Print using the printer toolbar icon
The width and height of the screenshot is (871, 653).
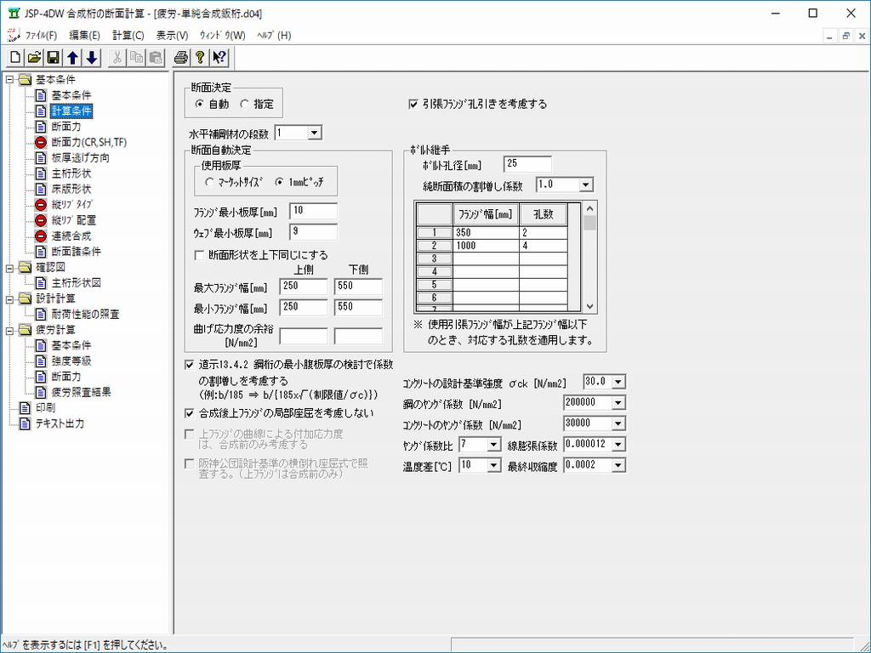point(180,58)
